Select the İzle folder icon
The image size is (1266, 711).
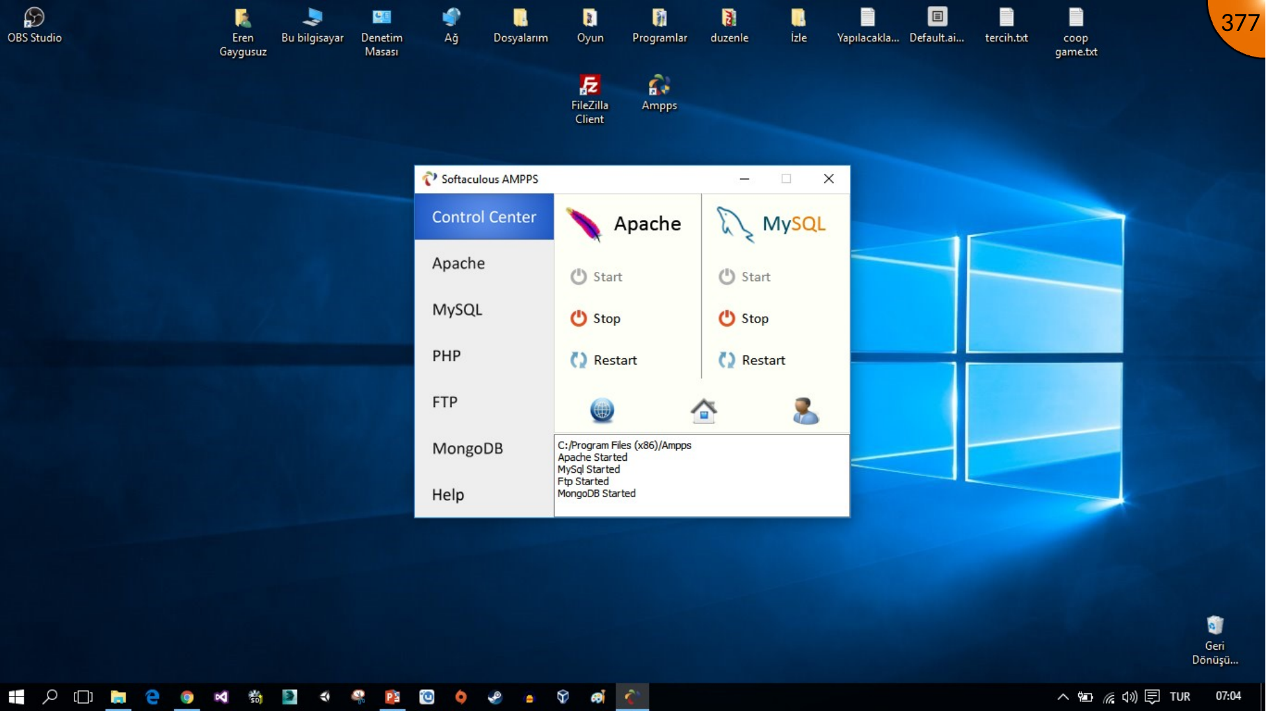[x=798, y=25]
